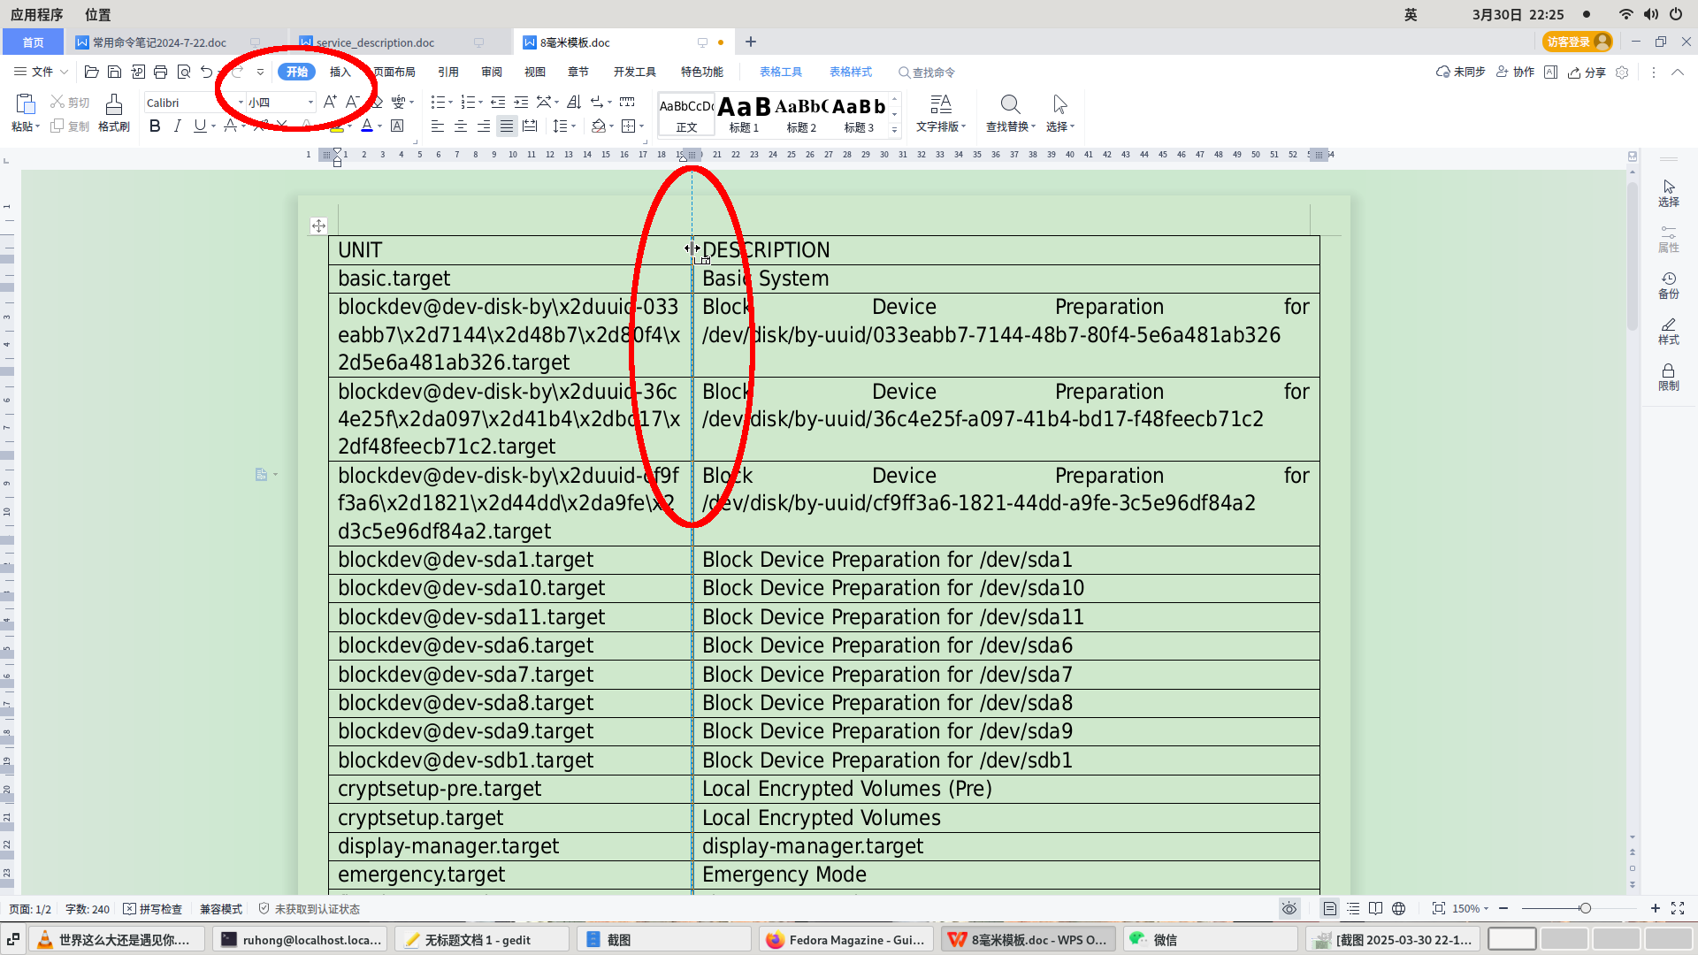
Task: Click the increase font size icon
Action: (x=329, y=103)
